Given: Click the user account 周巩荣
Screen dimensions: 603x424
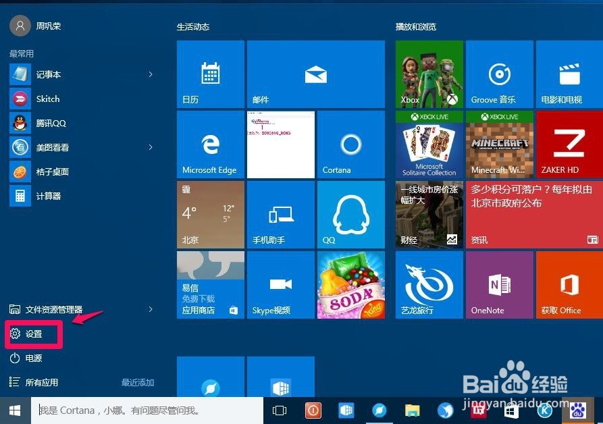Looking at the screenshot, I should [35, 26].
